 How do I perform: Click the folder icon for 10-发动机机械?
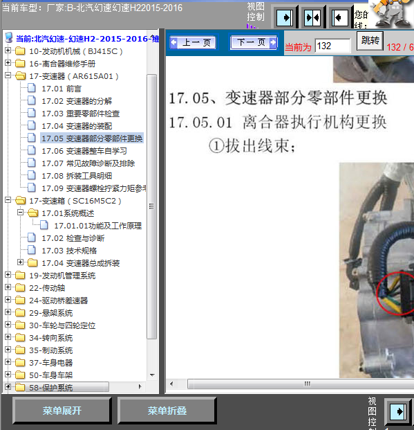tap(20, 51)
